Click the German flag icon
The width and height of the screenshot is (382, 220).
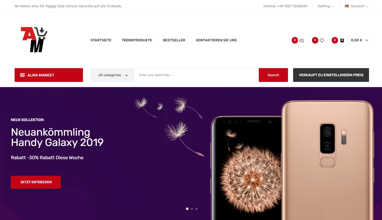(x=347, y=6)
